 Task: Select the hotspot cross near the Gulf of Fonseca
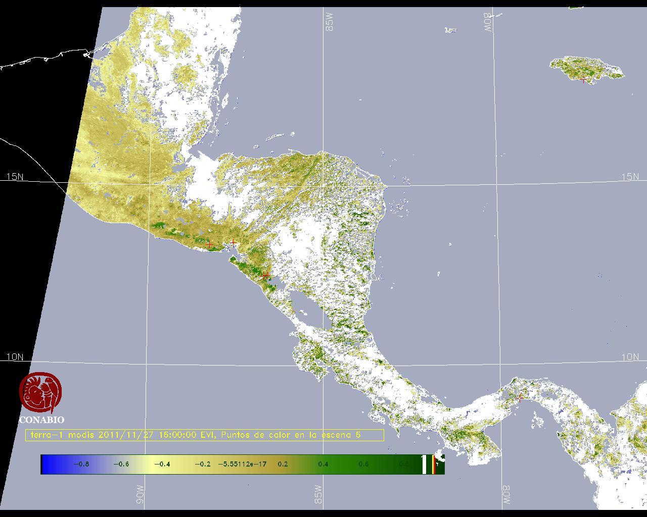tap(233, 243)
